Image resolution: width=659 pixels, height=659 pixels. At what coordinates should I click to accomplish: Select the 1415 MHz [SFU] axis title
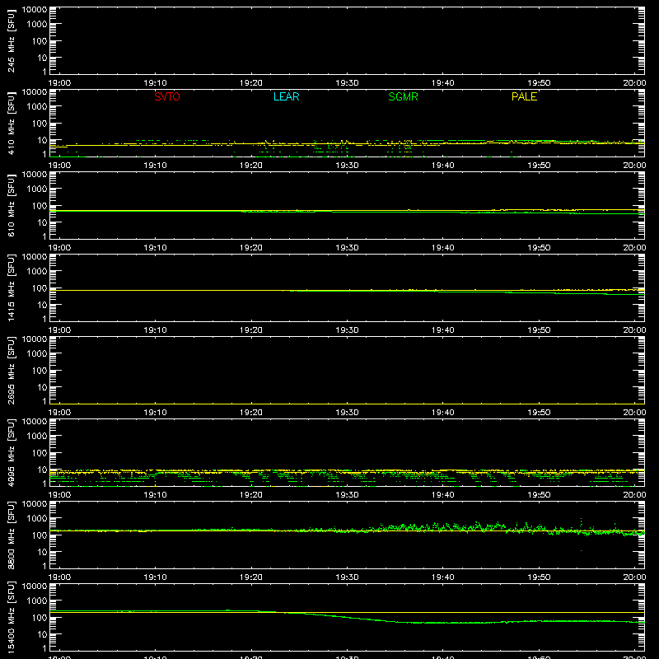[x=12, y=287]
